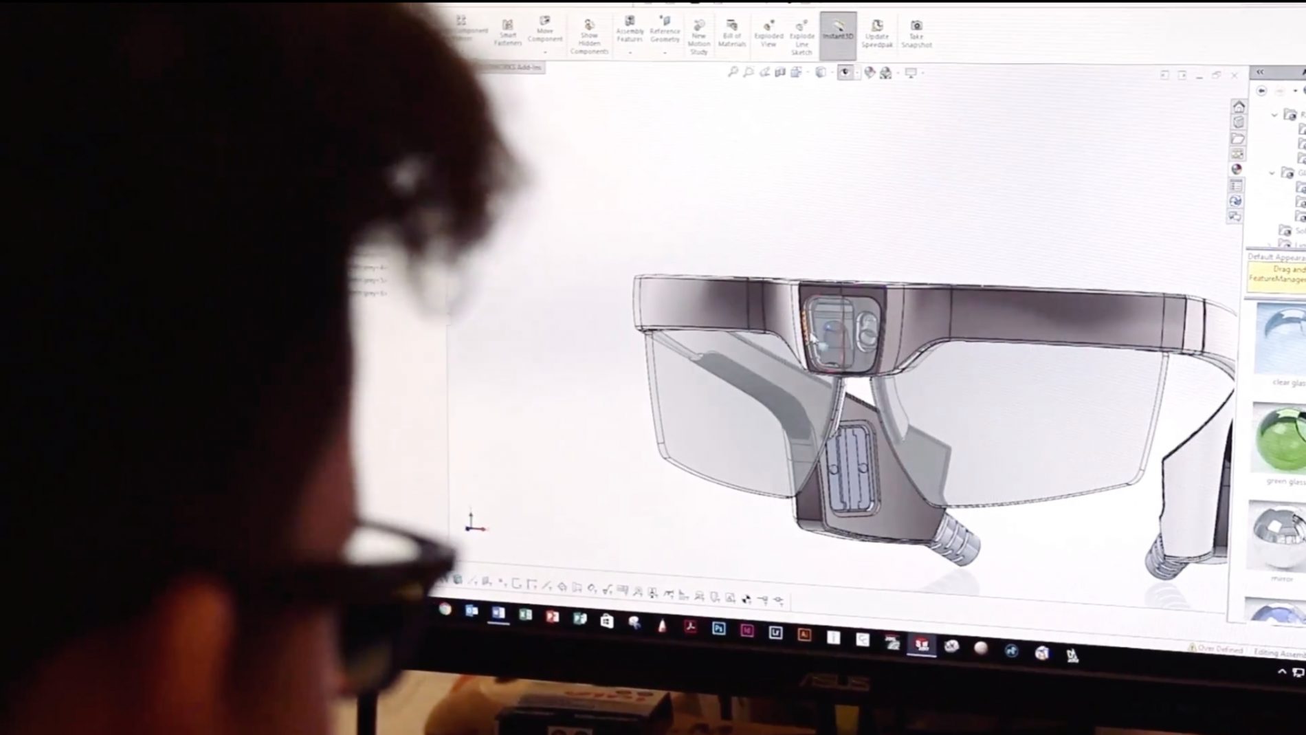
Task: Open Bill of Materials
Action: [x=731, y=34]
